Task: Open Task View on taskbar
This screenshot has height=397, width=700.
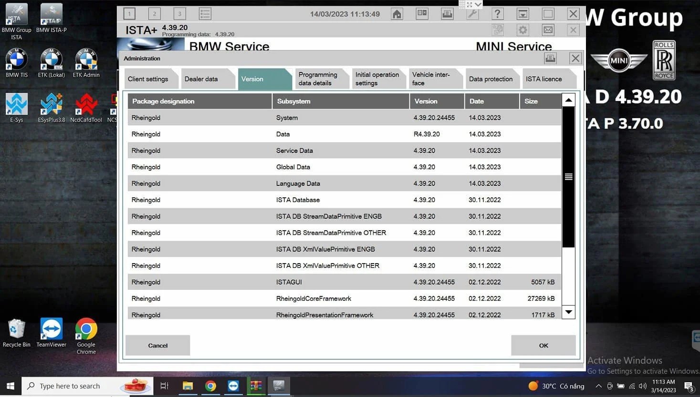Action: coord(165,386)
